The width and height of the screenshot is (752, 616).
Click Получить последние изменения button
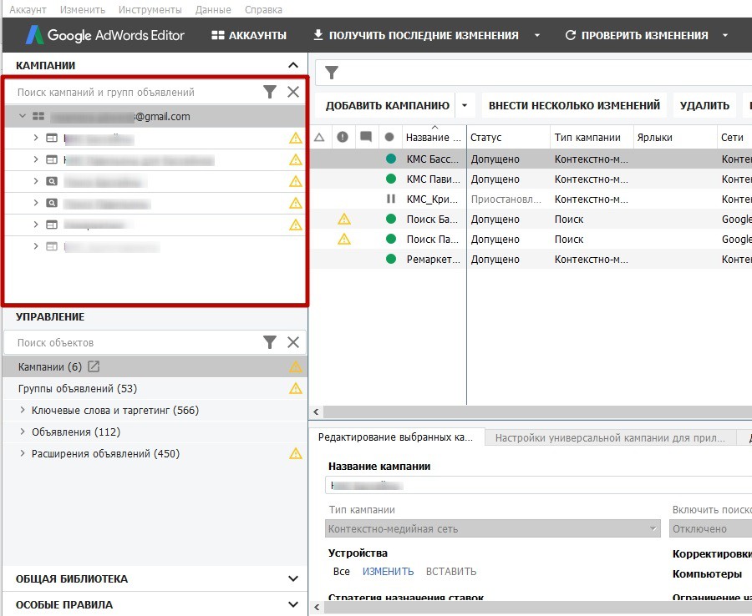(x=415, y=35)
